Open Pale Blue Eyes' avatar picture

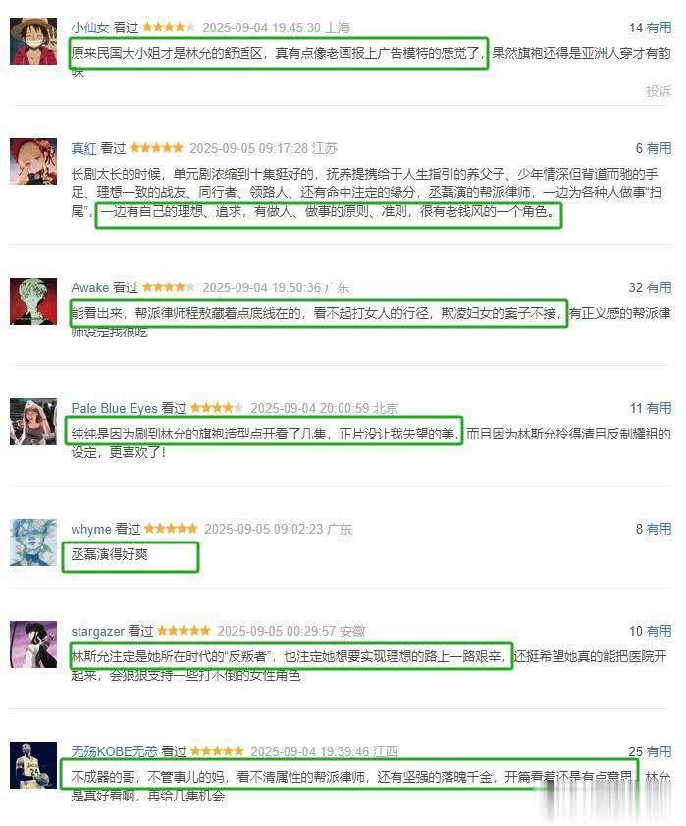point(33,422)
